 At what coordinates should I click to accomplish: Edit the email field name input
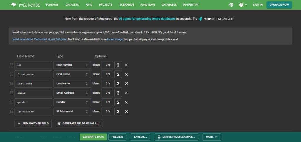pyautogui.click(x=33, y=93)
